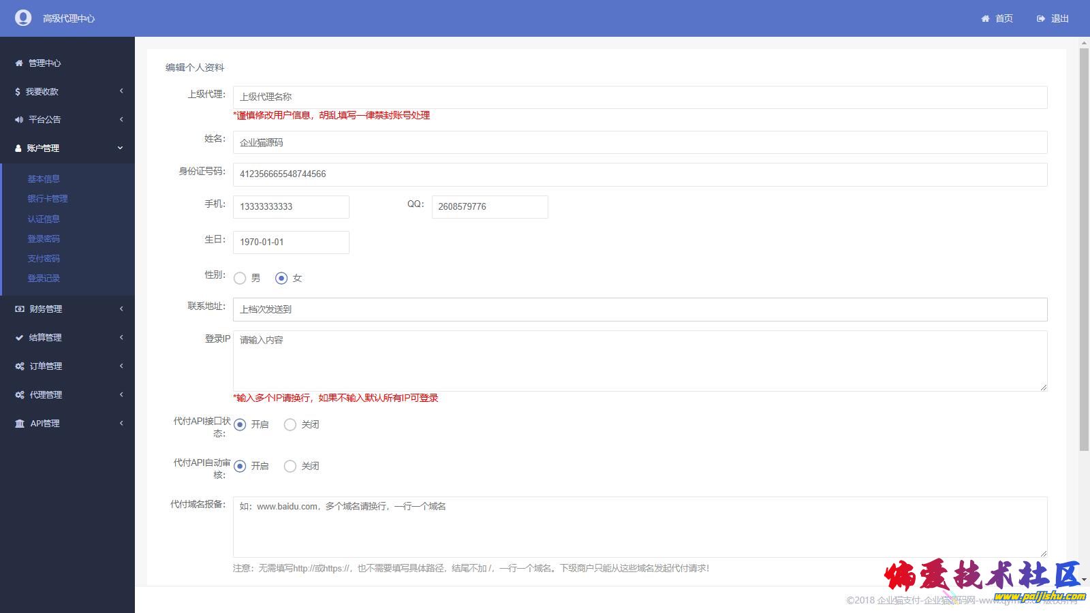Set 代付API自动审核 to 关闭
The image size is (1090, 613).
pos(290,466)
